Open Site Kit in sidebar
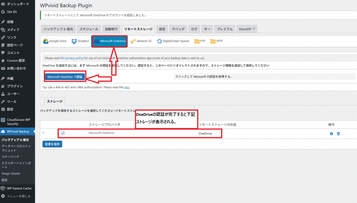 coord(12,12)
